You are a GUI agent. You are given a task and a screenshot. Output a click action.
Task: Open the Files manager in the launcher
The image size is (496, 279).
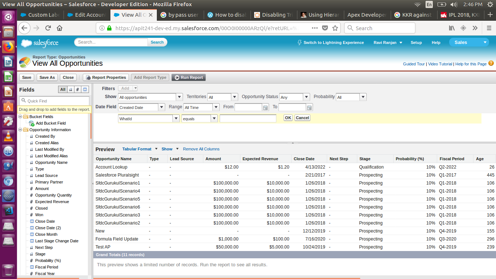8,31
